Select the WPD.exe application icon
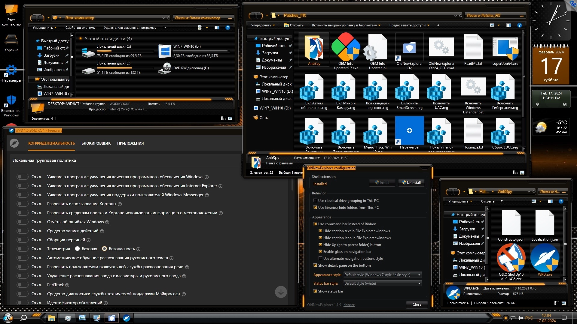 tap(545, 258)
